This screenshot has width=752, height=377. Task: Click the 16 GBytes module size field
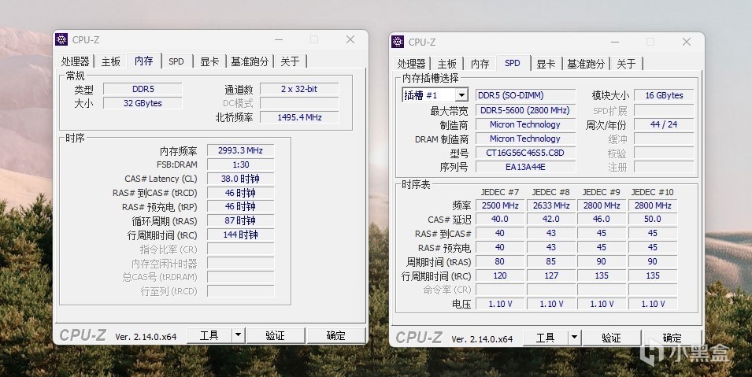click(x=664, y=95)
